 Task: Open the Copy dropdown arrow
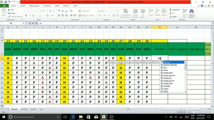click(x=16, y=13)
